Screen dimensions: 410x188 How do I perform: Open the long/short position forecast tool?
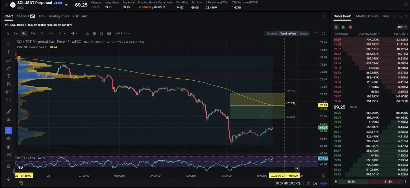tap(9, 92)
